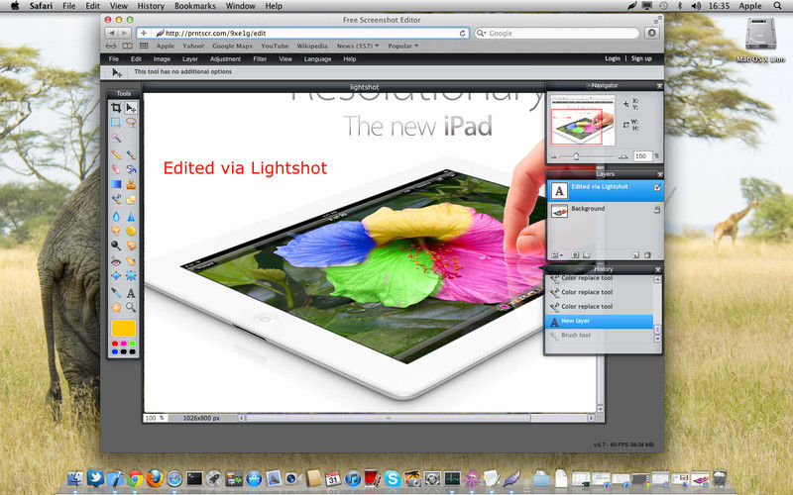Screen dimensions: 793x495
Task: Open the Adjustment menu
Action: [226, 59]
